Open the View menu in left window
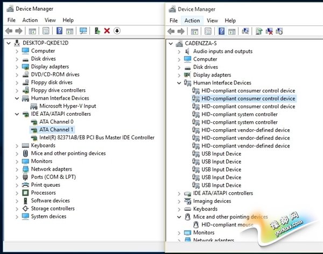Screen dimensions: 323x254 [50, 20]
